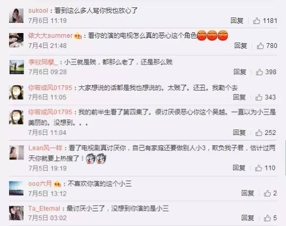Reply to the 7月6日 09:28 comment
The width and height of the screenshot is (286, 226).
tap(240, 72)
